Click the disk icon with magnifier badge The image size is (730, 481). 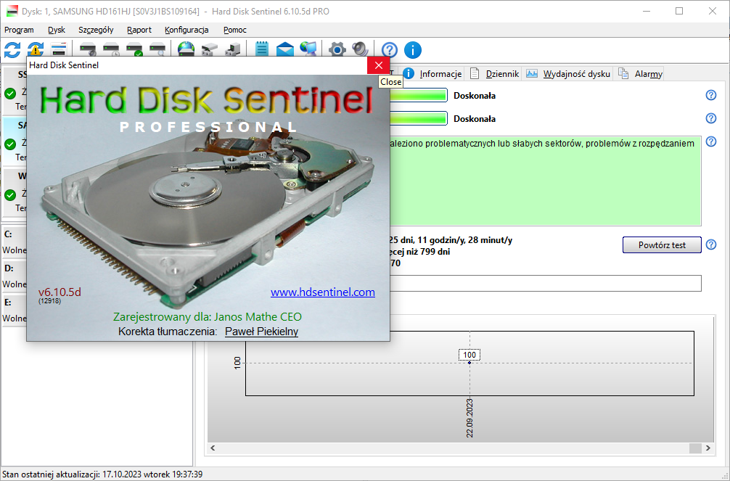[157, 49]
